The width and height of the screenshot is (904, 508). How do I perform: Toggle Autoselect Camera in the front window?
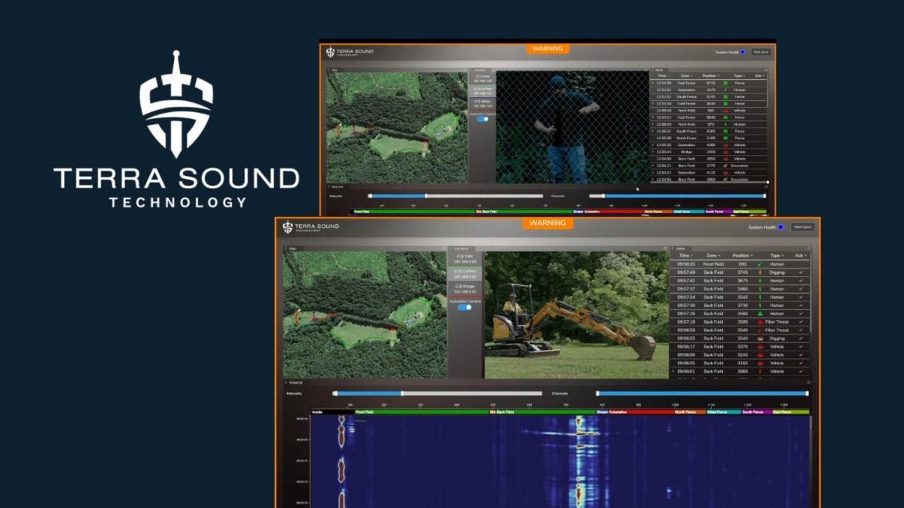465,307
